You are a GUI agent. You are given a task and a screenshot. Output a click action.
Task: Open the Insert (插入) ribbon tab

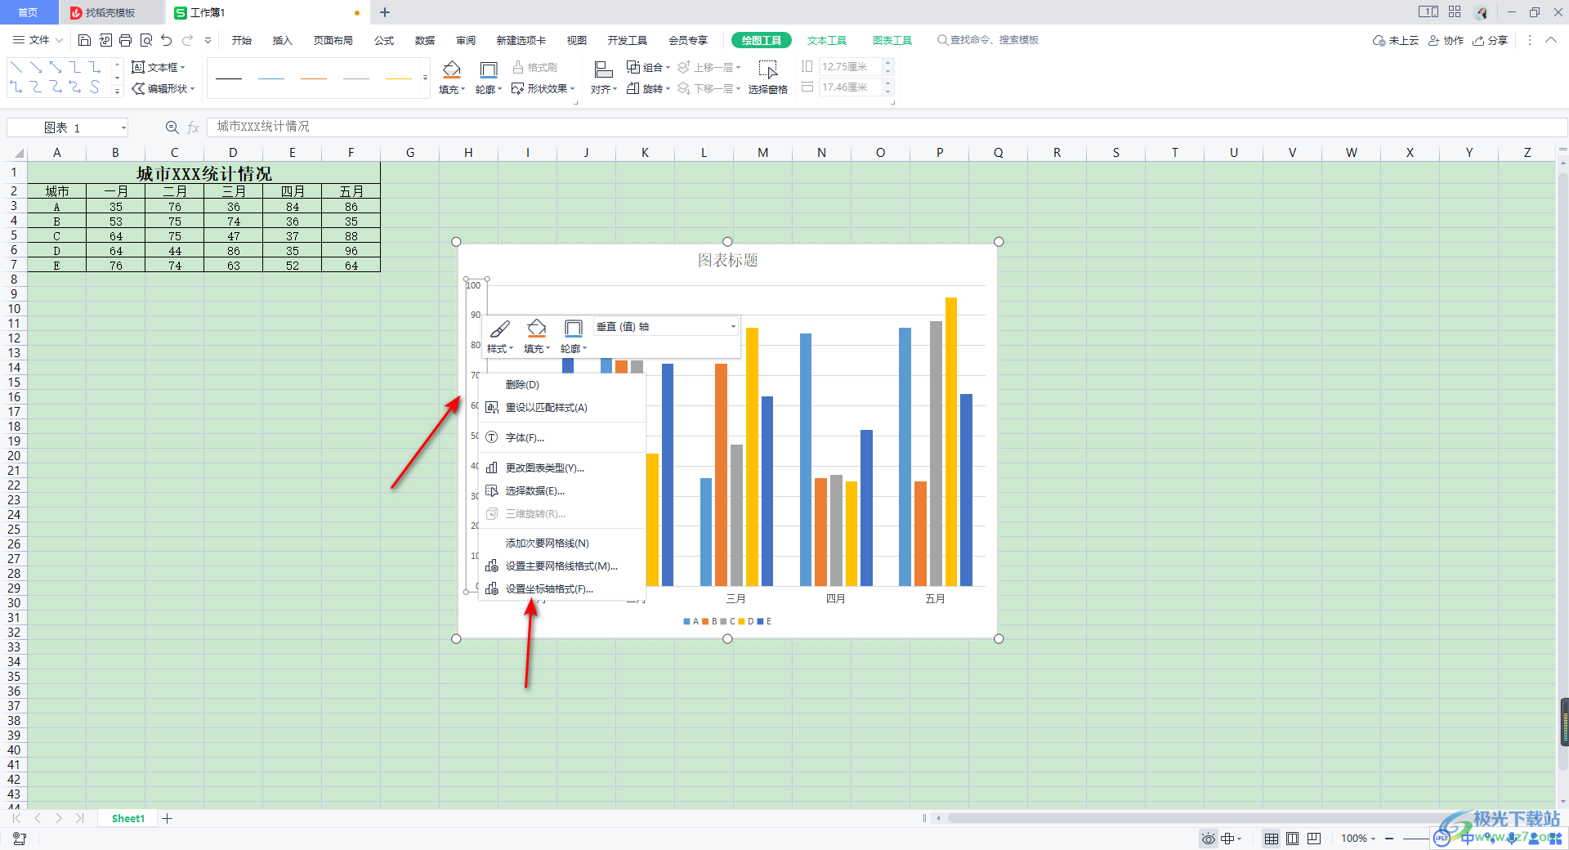tap(283, 40)
